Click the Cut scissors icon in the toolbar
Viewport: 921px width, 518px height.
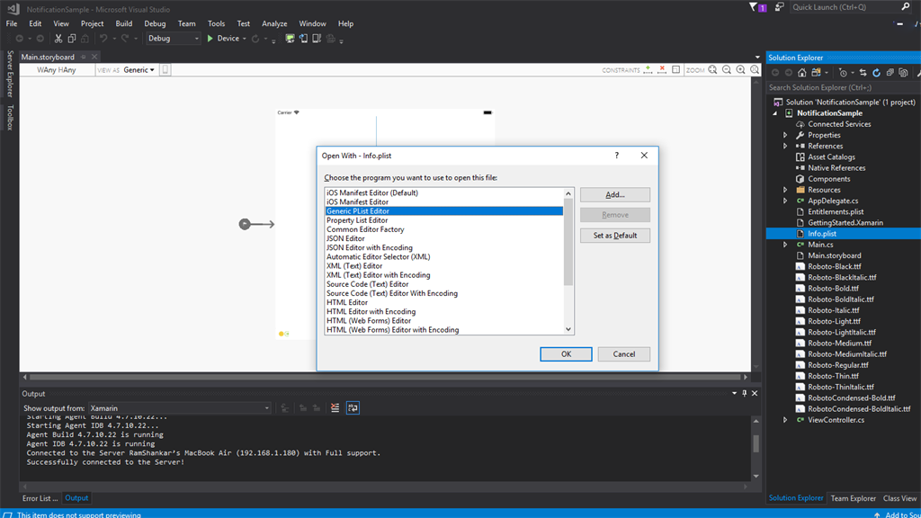click(x=58, y=39)
